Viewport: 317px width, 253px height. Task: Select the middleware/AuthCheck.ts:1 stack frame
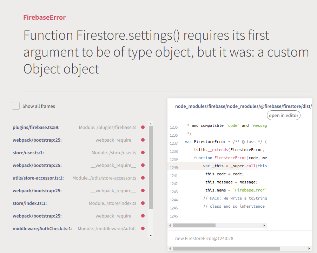[70, 228]
